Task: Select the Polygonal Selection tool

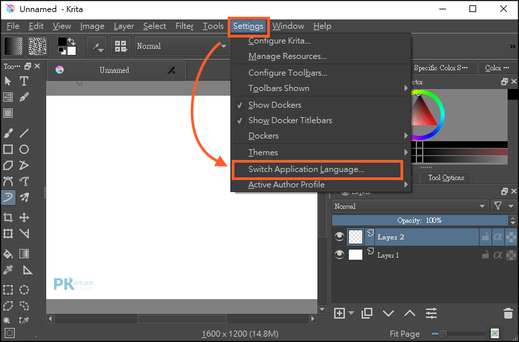Action: point(8,306)
